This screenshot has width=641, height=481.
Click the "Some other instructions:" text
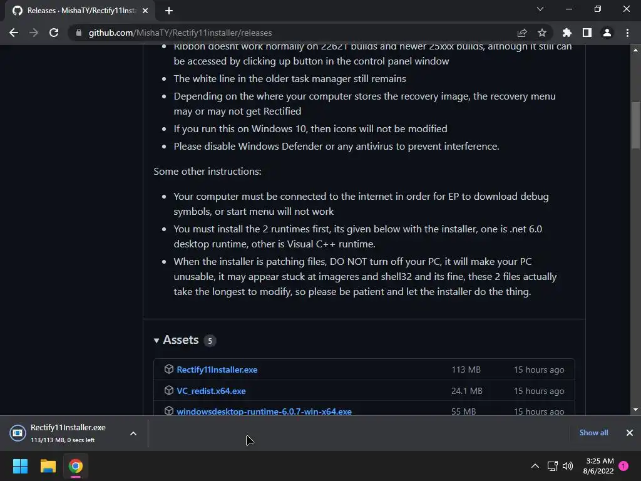[207, 172]
